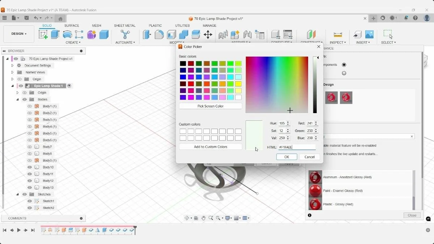
Task: Toggle visibility of Body13
Action: pyautogui.click(x=30, y=188)
